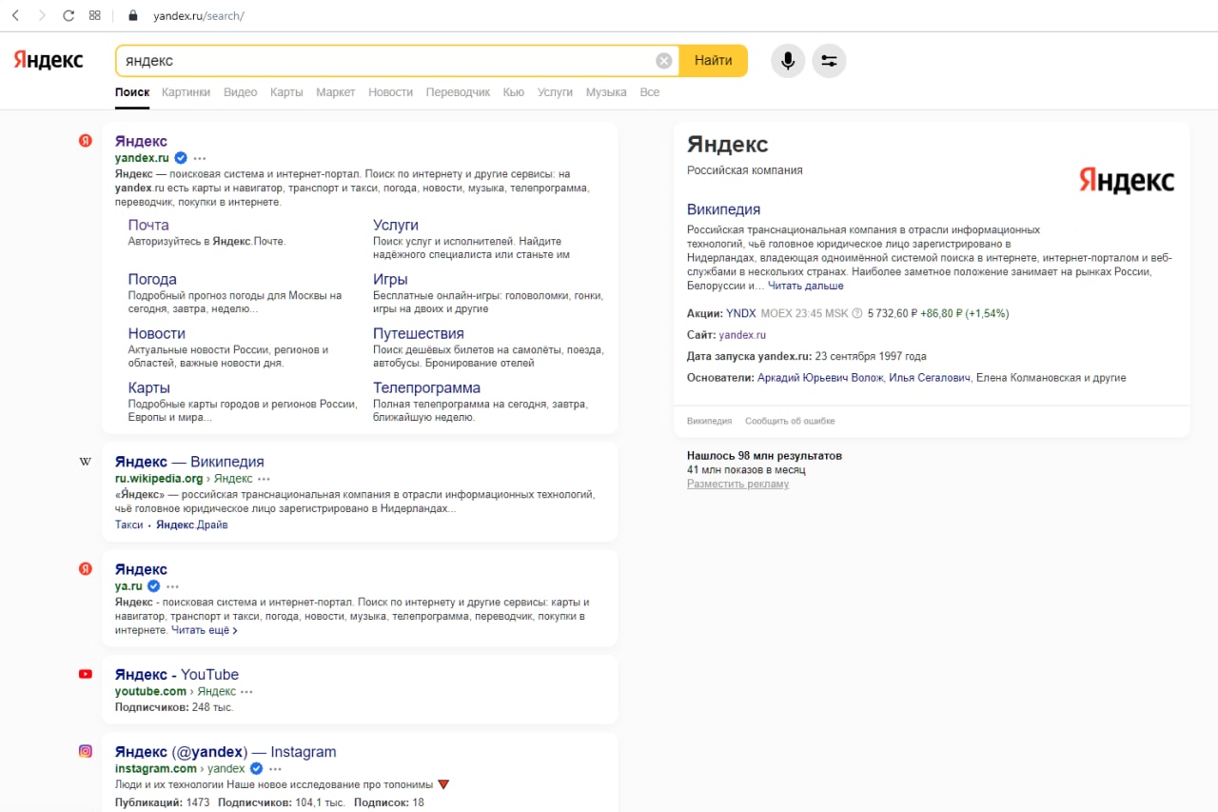Open the Яндекс (@yandex) — Instagram result
This screenshot has height=812, width=1218.
click(x=226, y=751)
